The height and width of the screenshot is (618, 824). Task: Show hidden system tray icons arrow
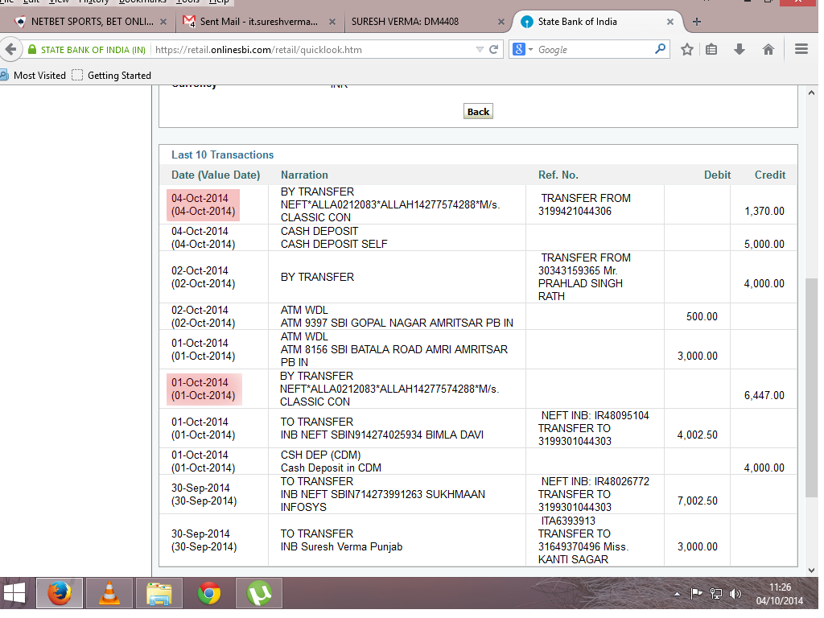(677, 595)
